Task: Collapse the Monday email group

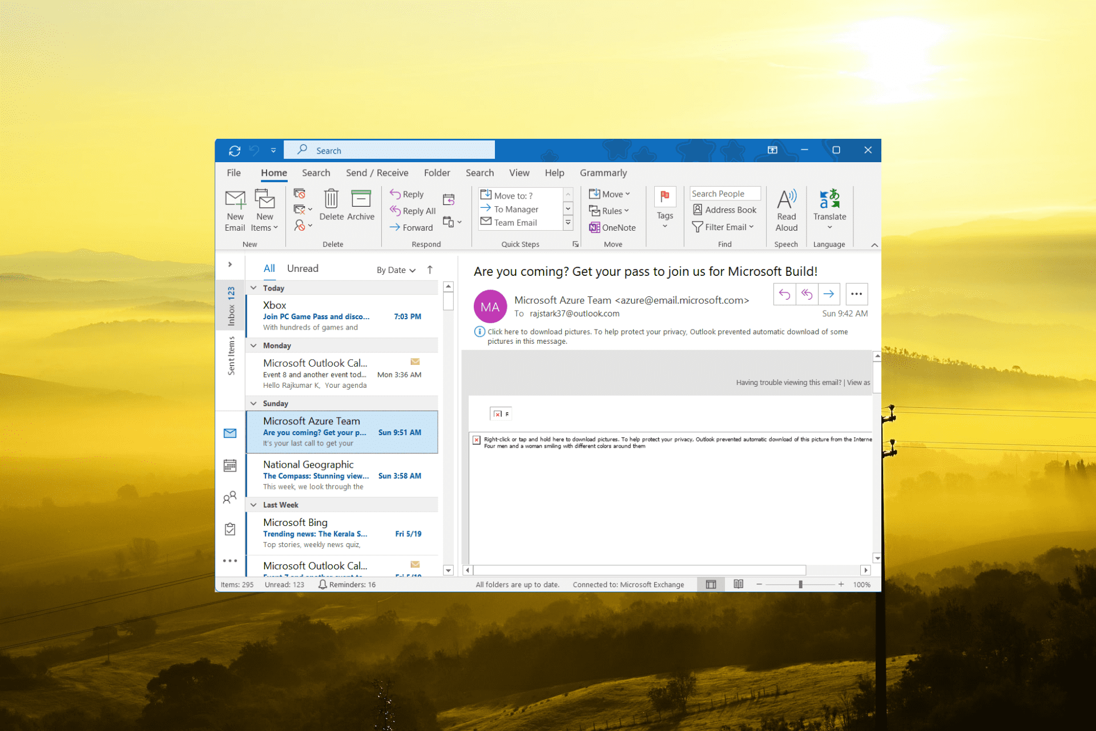Action: [253, 346]
